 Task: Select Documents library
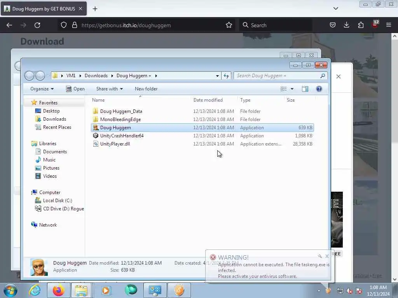point(55,152)
